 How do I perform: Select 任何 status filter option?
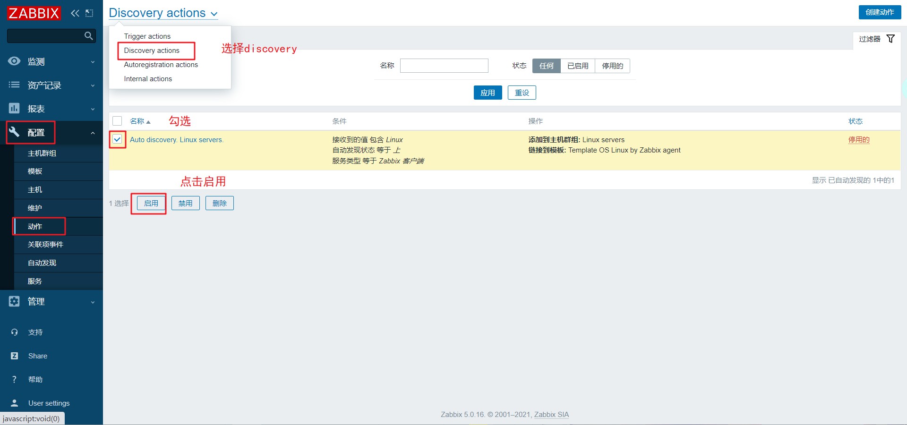point(547,66)
